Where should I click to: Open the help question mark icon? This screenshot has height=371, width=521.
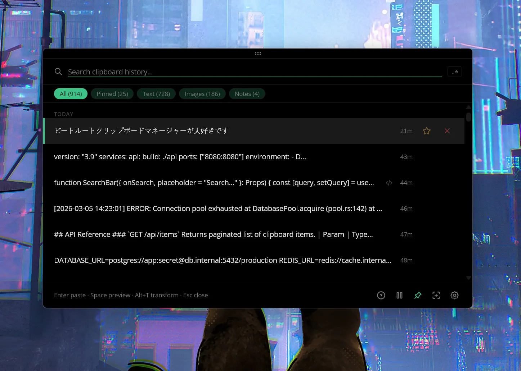(381, 295)
